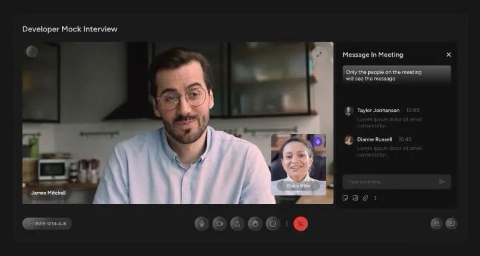480x256 pixels.
Task: Click the 'Only the people on the meeting' notice
Action: (x=397, y=75)
